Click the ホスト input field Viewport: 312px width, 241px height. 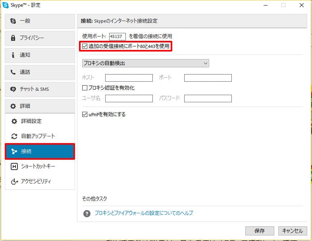(x=129, y=78)
